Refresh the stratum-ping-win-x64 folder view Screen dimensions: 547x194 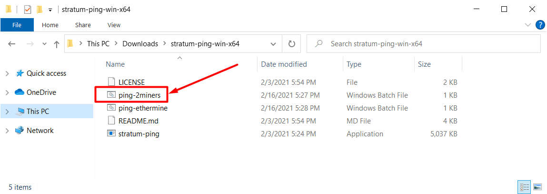[x=292, y=44]
